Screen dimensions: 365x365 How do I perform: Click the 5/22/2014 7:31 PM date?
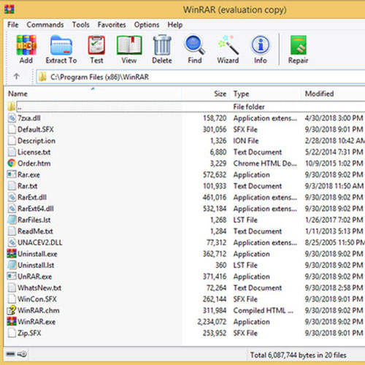click(x=334, y=152)
